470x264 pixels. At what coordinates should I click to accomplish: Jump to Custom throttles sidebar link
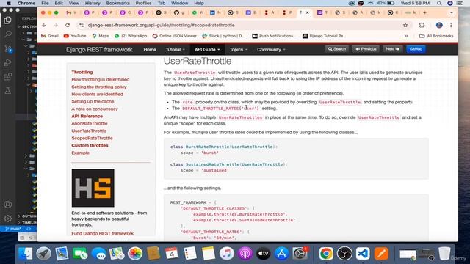[90, 145]
